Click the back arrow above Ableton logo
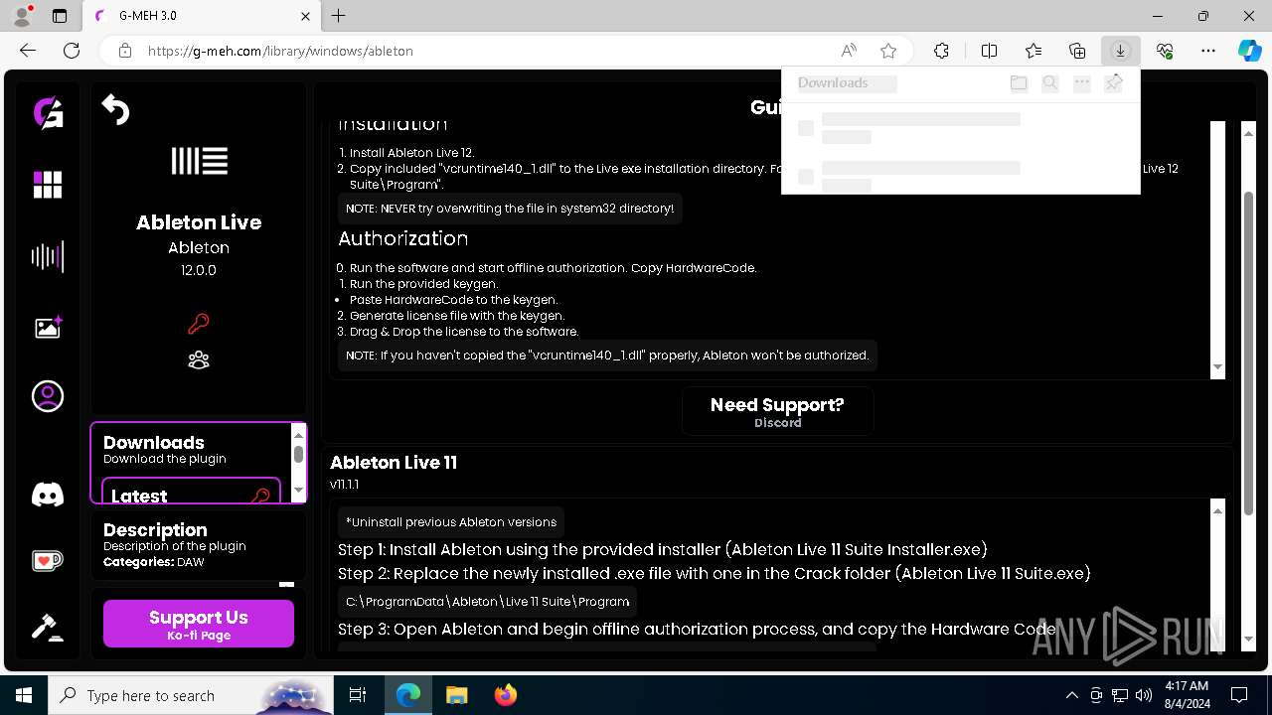Viewport: 1272px width, 715px height. click(x=115, y=109)
